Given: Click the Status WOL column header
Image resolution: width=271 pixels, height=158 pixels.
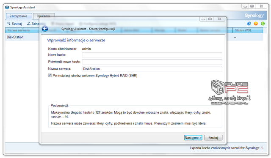Looking at the screenshot, I should [247, 30].
